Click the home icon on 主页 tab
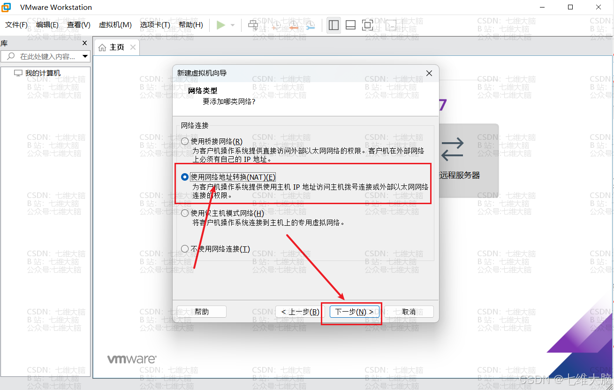This screenshot has width=614, height=390. point(102,47)
